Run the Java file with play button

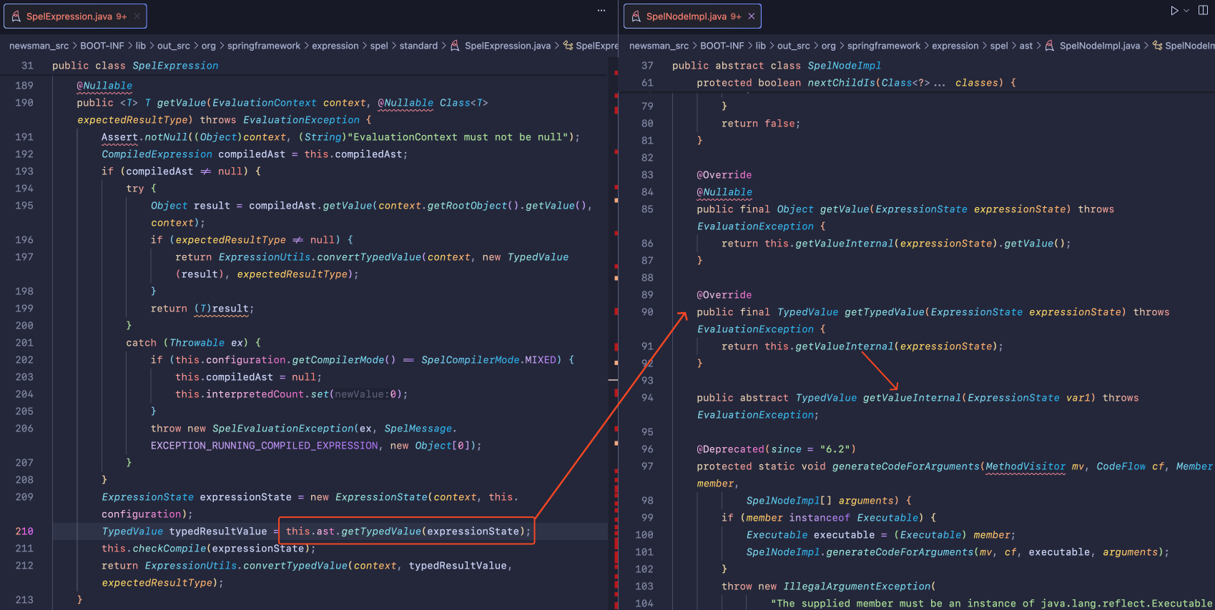coord(1174,11)
